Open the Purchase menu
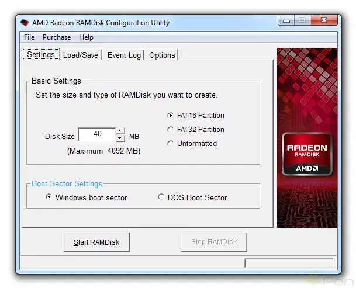 (x=57, y=37)
